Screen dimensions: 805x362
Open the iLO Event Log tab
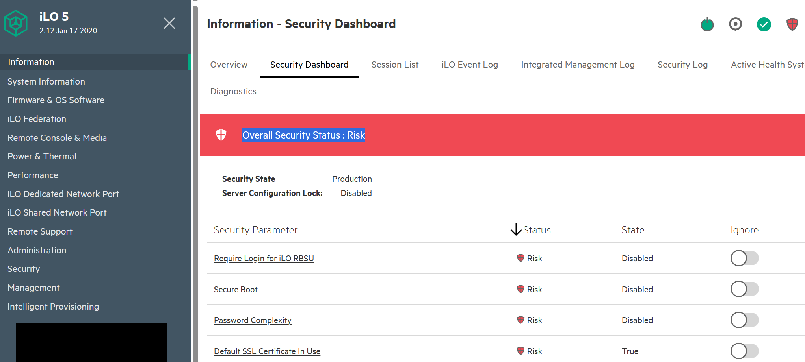click(470, 65)
